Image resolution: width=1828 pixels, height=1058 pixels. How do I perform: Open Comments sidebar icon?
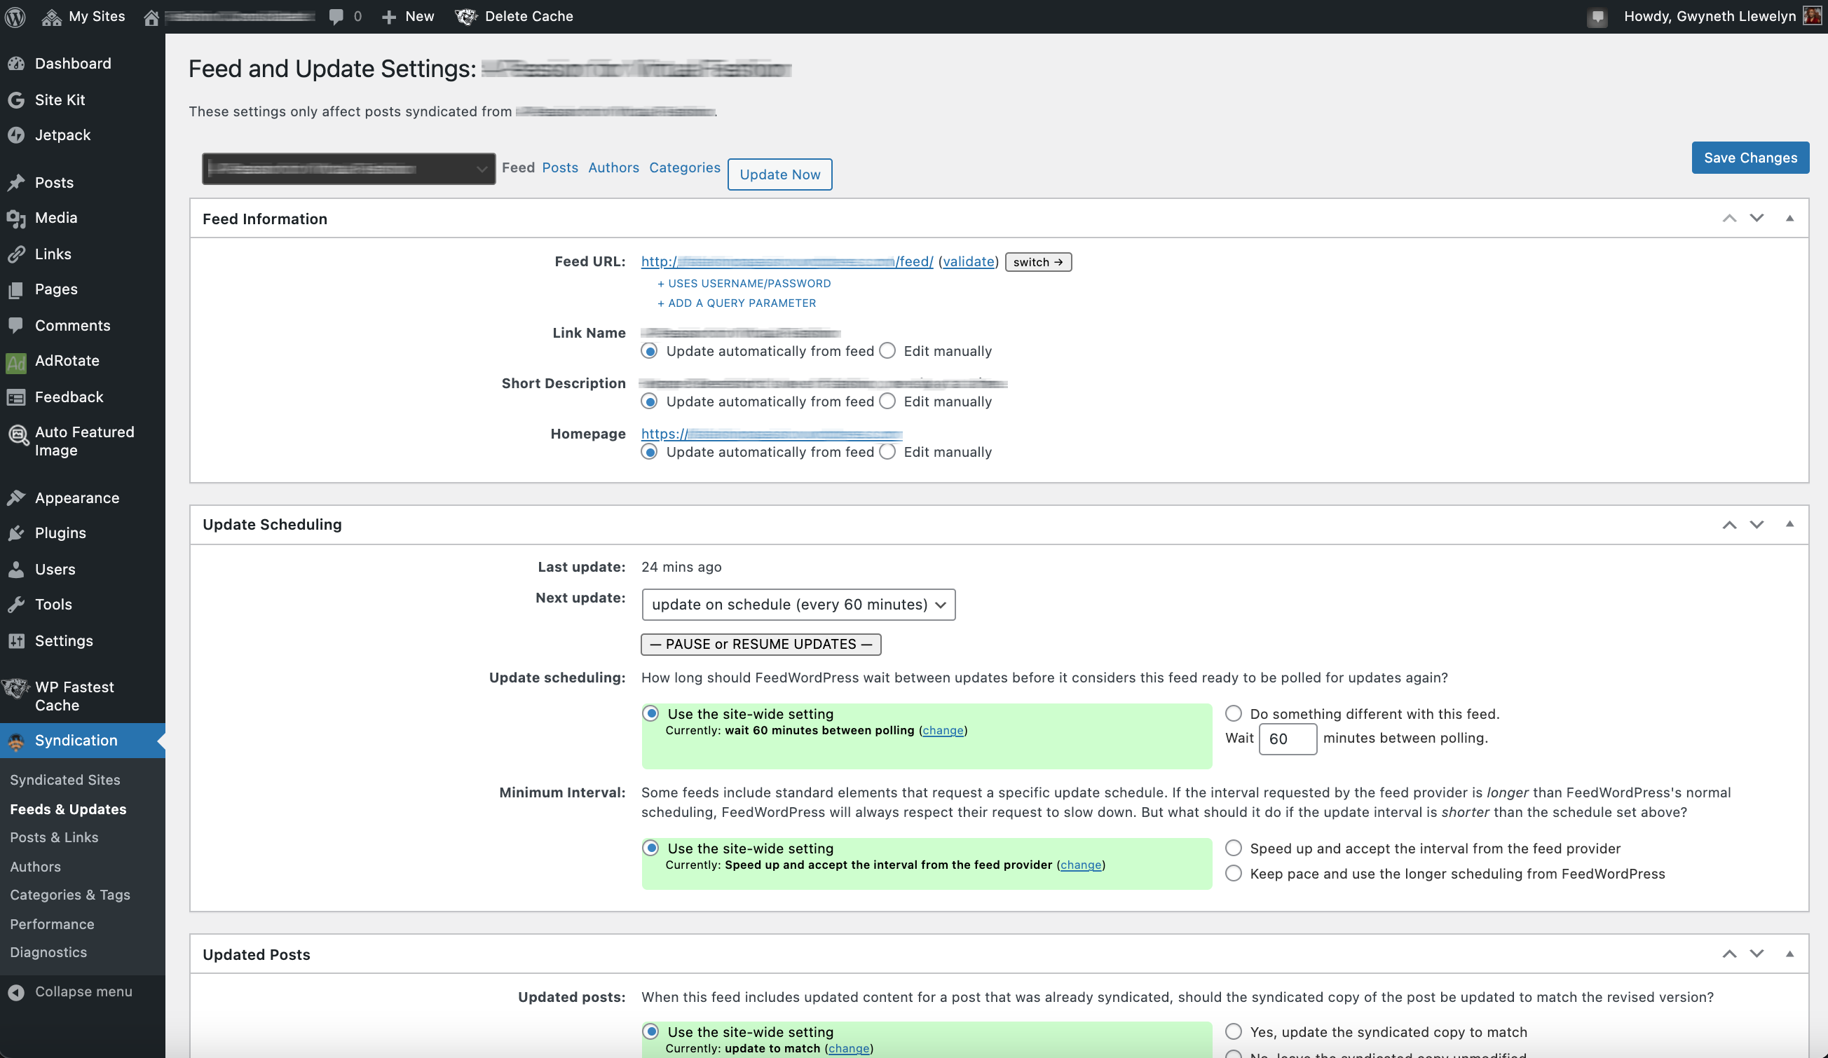(17, 326)
